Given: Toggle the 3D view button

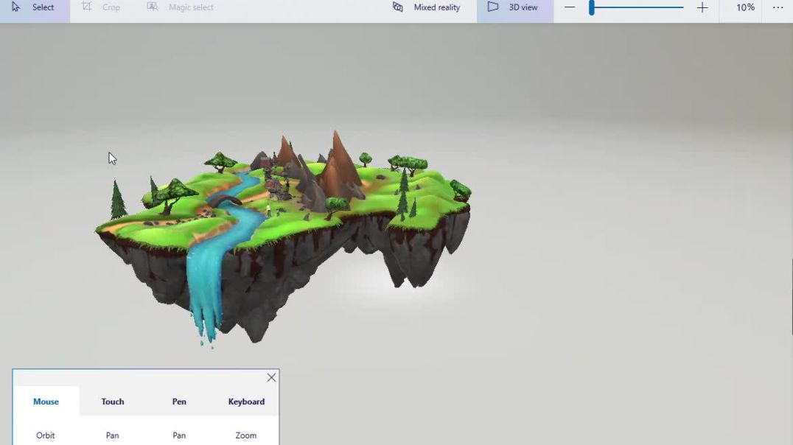Looking at the screenshot, I should tap(514, 7).
